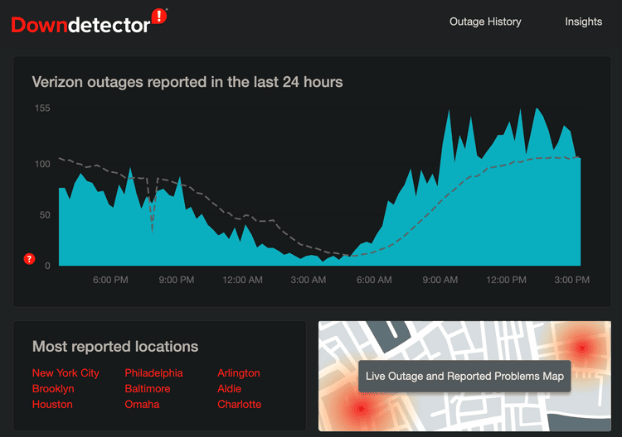Open Live Outage and Reported Problems Map
The height and width of the screenshot is (437, 622).
pos(464,376)
